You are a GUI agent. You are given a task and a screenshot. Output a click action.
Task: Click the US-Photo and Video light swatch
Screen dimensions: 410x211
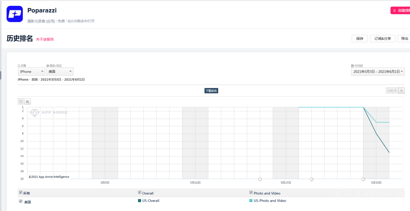251,201
